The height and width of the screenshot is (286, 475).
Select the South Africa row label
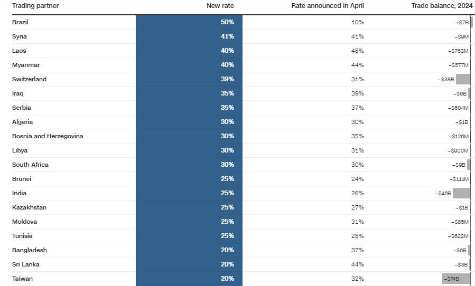[30, 165]
